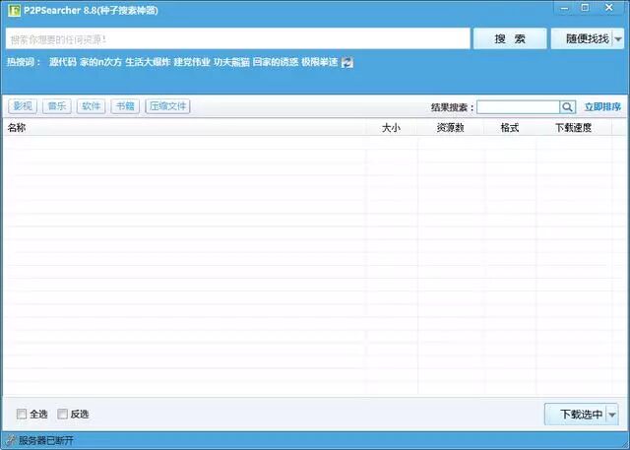The height and width of the screenshot is (450, 630).
Task: Select hot word 极限挑战
Action: pyautogui.click(x=319, y=62)
